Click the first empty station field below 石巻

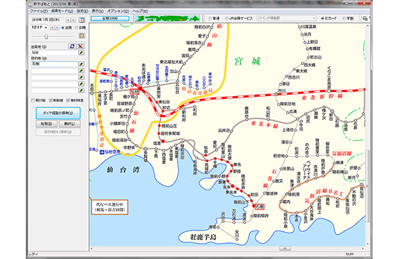tap(54, 70)
